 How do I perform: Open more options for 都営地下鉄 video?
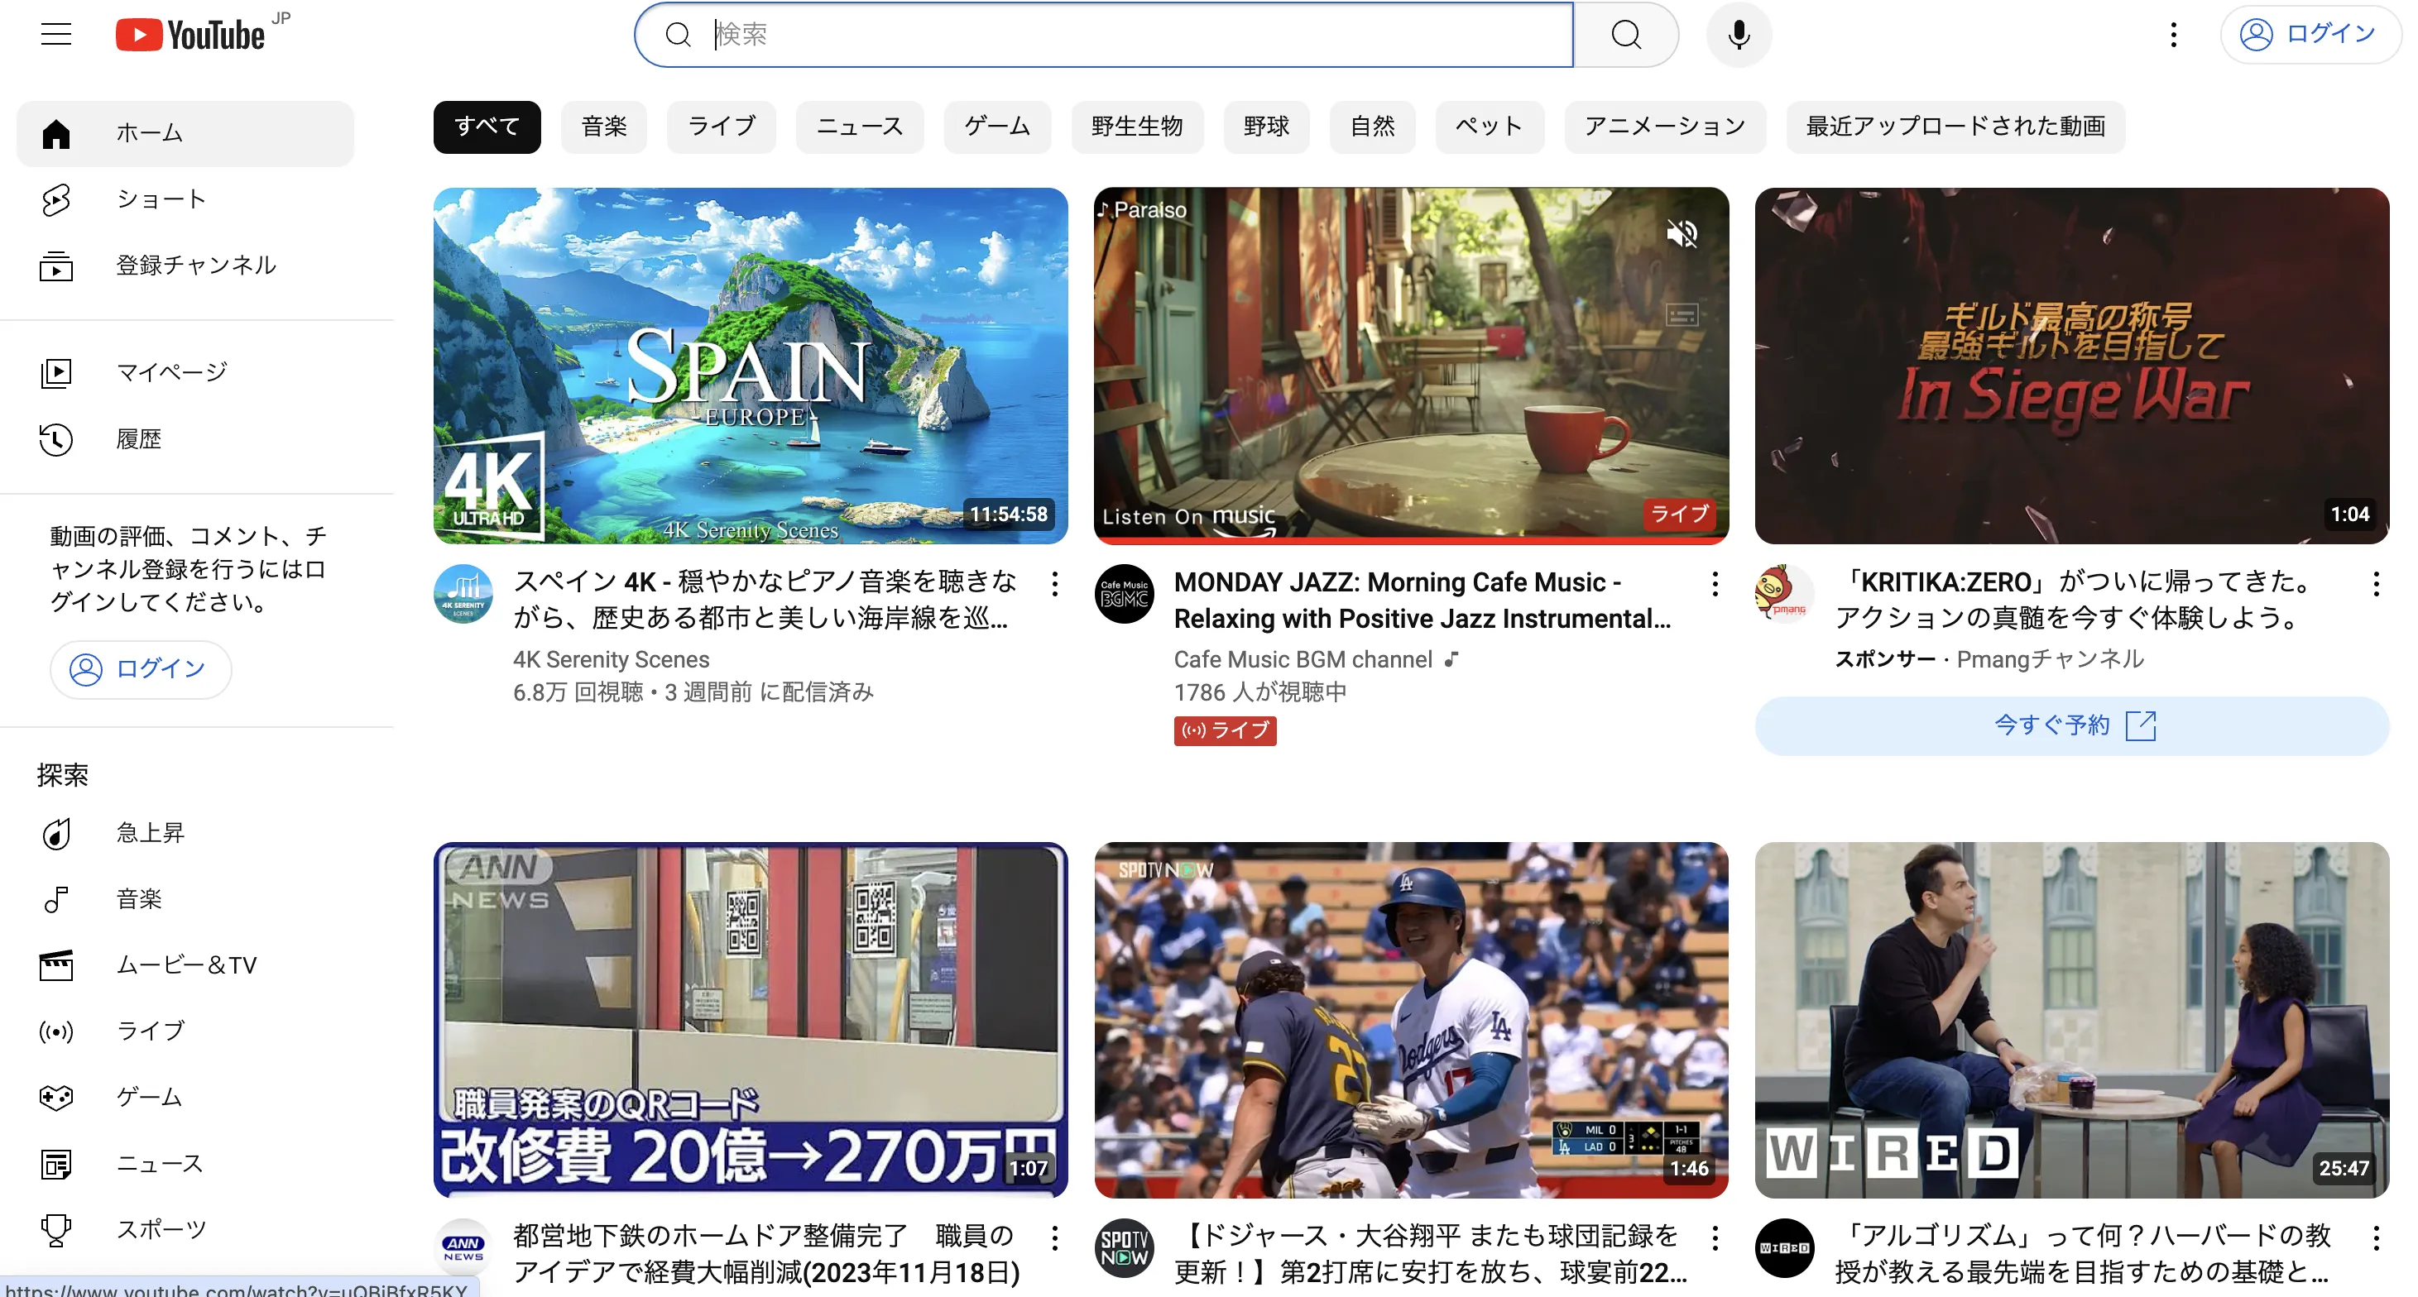tap(1055, 1239)
